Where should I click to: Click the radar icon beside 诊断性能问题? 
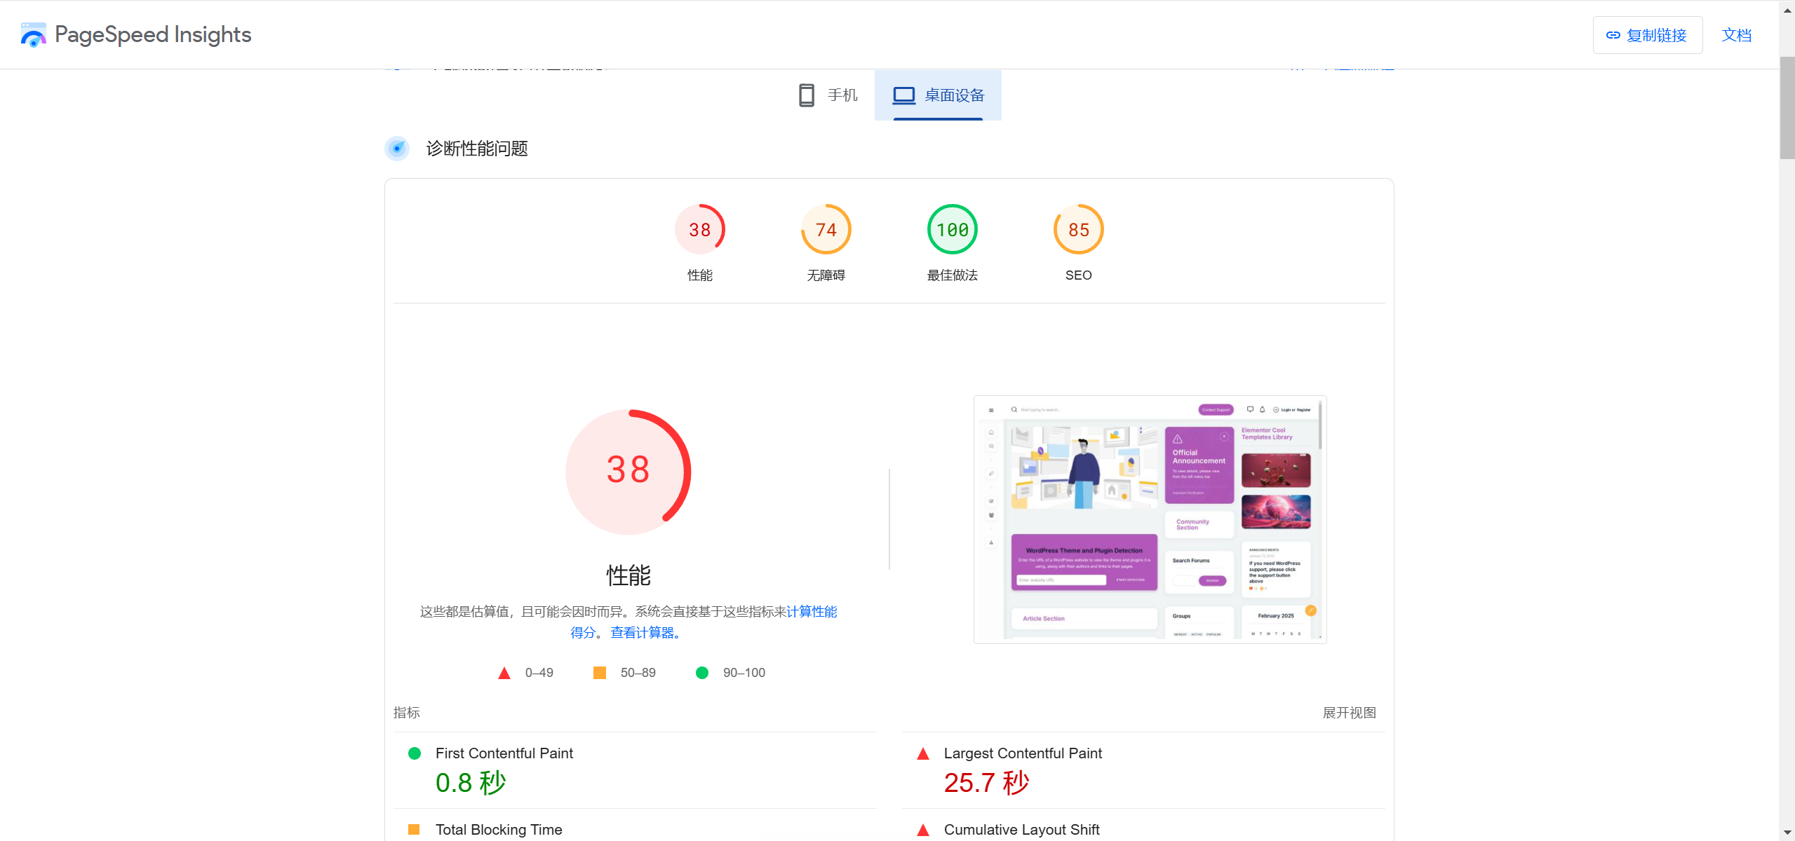point(397,149)
